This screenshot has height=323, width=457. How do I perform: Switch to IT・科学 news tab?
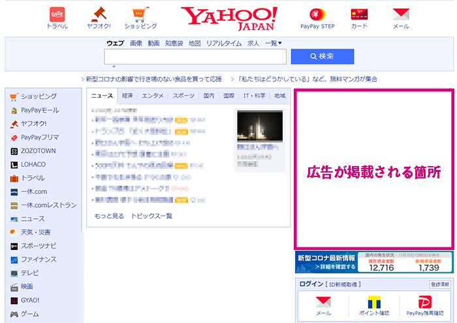254,96
